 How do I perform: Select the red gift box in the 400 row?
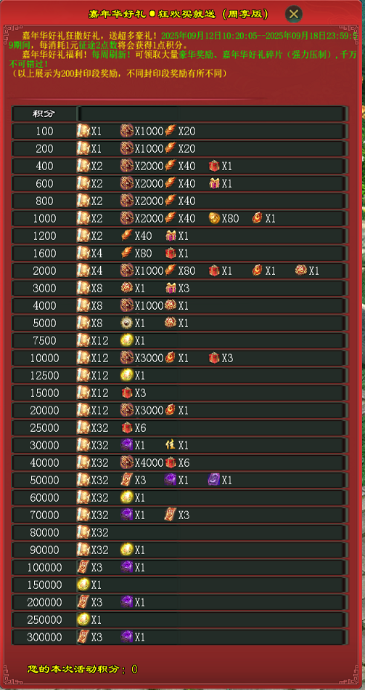click(x=214, y=166)
